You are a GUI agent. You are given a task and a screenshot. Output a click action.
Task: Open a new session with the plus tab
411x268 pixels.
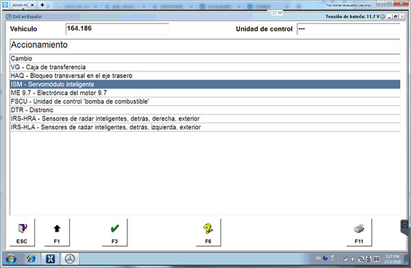point(42,5)
